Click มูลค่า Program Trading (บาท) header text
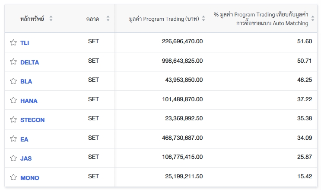This screenshot has height=190, width=321. [x=164, y=19]
